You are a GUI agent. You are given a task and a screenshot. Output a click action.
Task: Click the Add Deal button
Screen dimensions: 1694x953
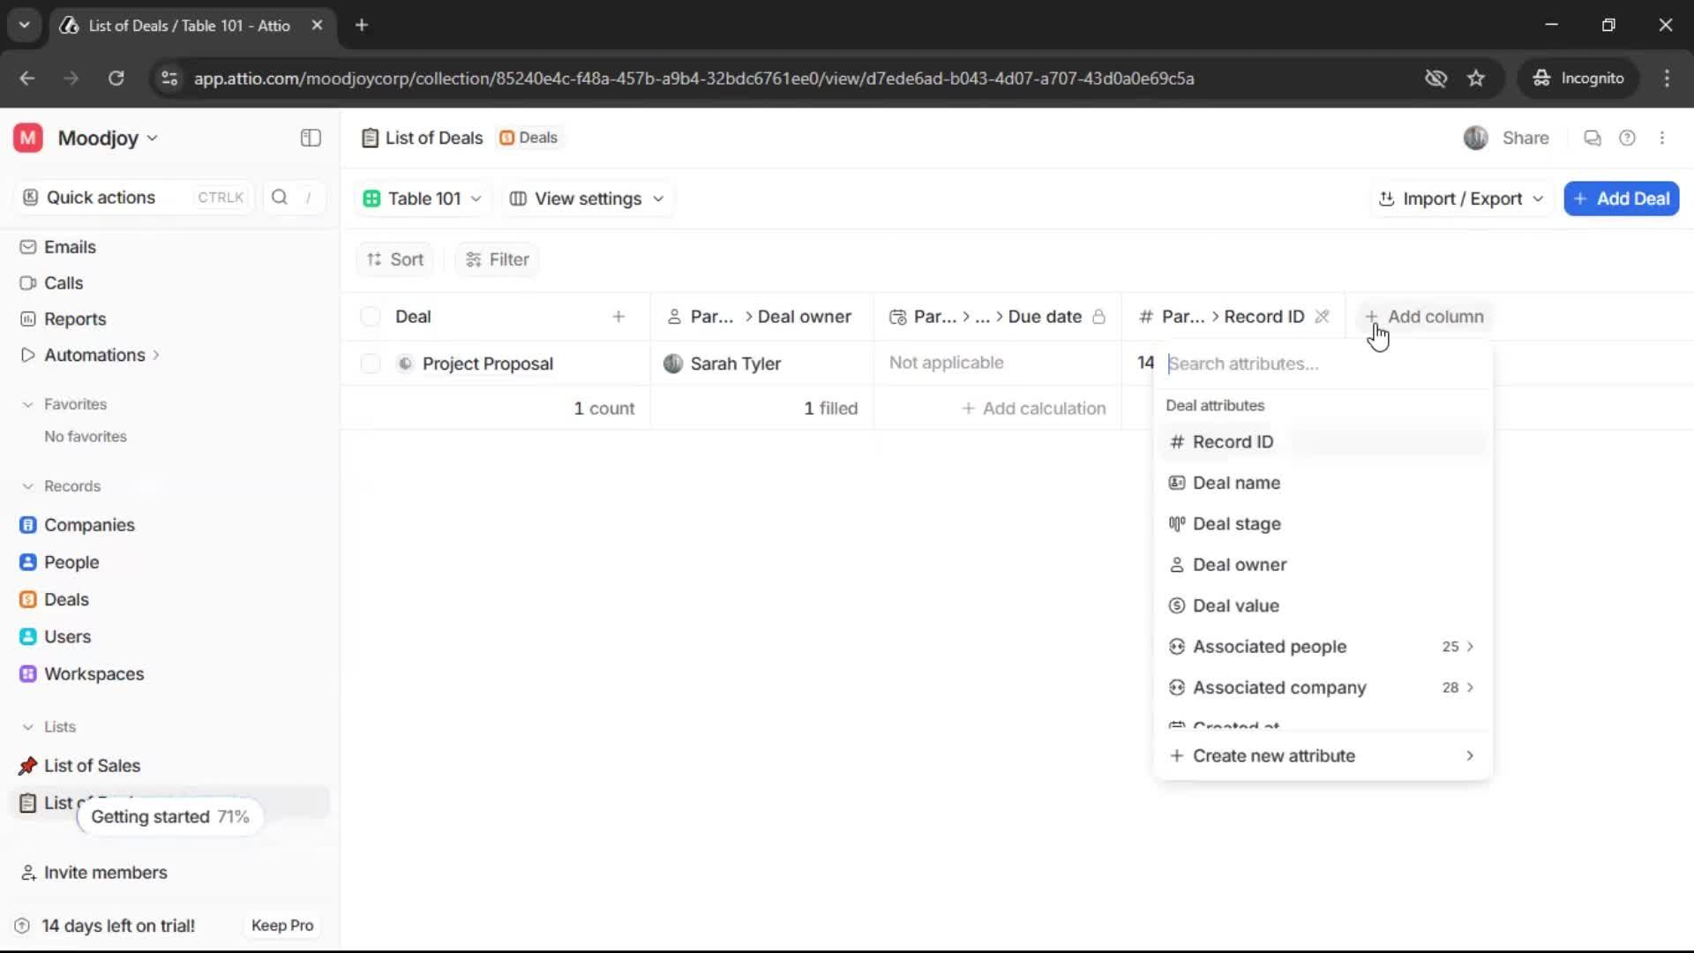tap(1622, 199)
